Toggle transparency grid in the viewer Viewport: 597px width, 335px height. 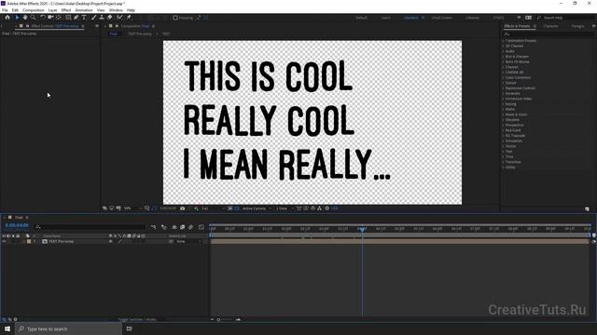click(237, 208)
